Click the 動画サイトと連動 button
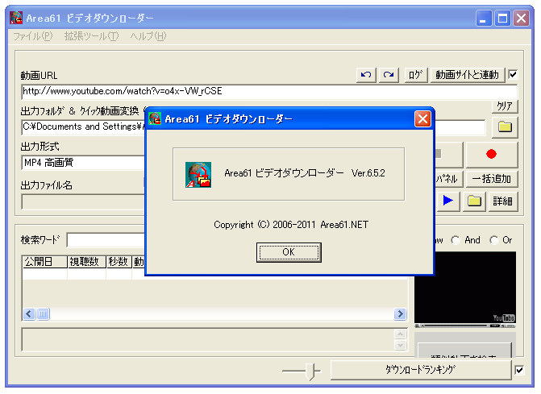541x394 pixels. pos(467,74)
